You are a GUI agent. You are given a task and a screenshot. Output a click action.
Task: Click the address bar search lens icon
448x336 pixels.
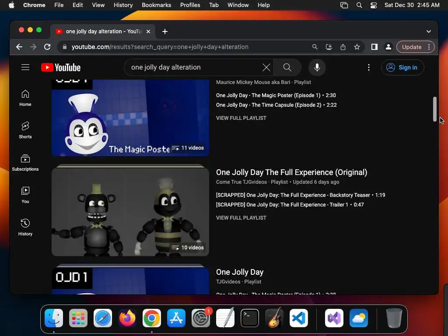pos(315,47)
